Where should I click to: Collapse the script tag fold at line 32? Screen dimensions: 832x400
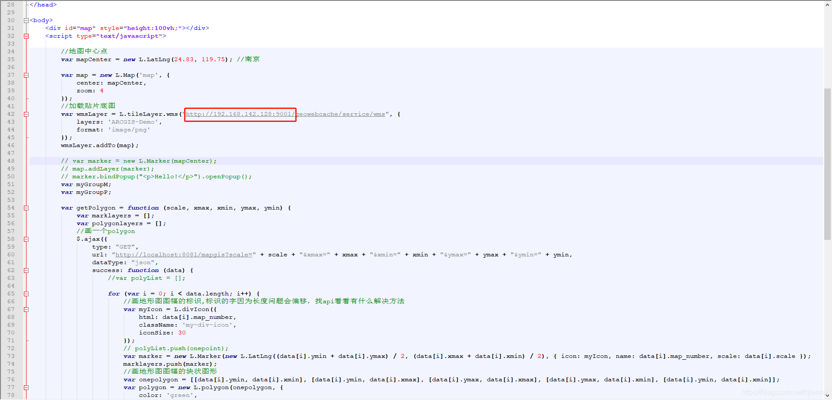(26, 36)
